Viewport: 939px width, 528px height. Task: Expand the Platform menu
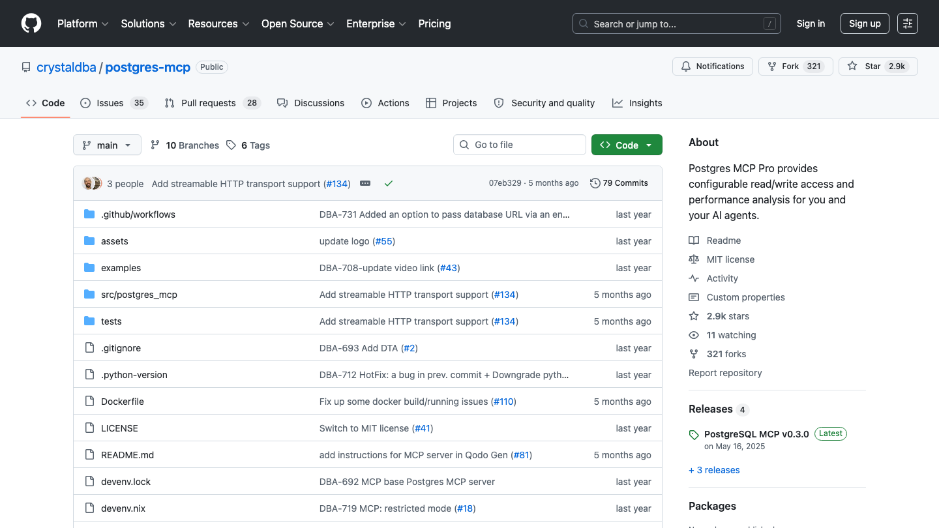coord(83,23)
